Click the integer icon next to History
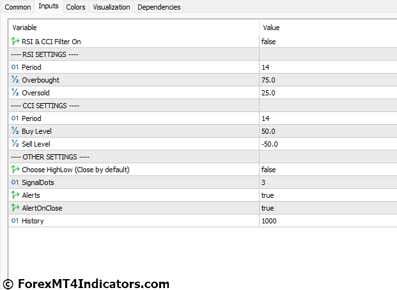The width and height of the screenshot is (397, 290). pyautogui.click(x=15, y=221)
